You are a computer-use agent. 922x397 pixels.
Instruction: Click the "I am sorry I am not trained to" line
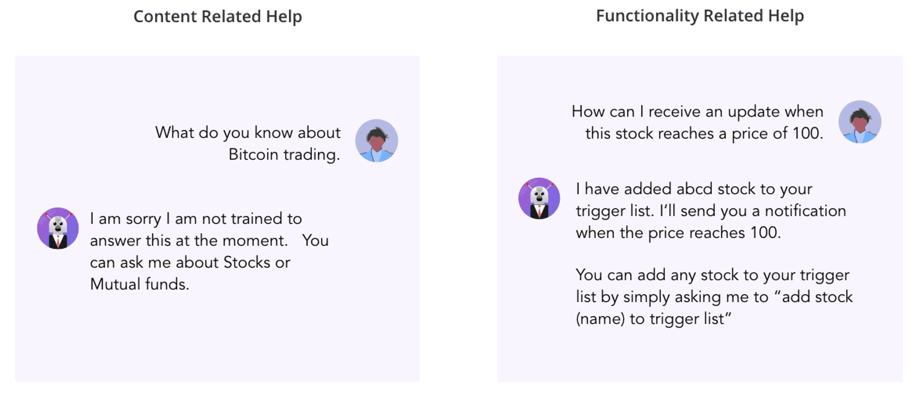[196, 219]
